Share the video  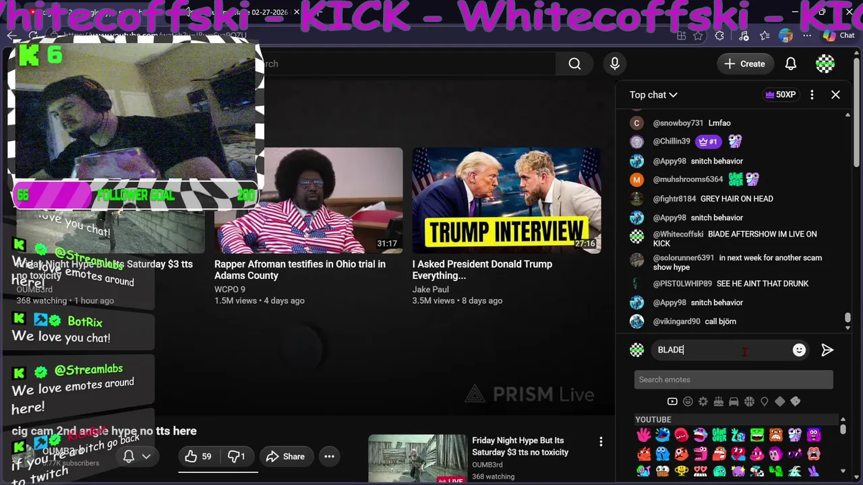coord(285,457)
